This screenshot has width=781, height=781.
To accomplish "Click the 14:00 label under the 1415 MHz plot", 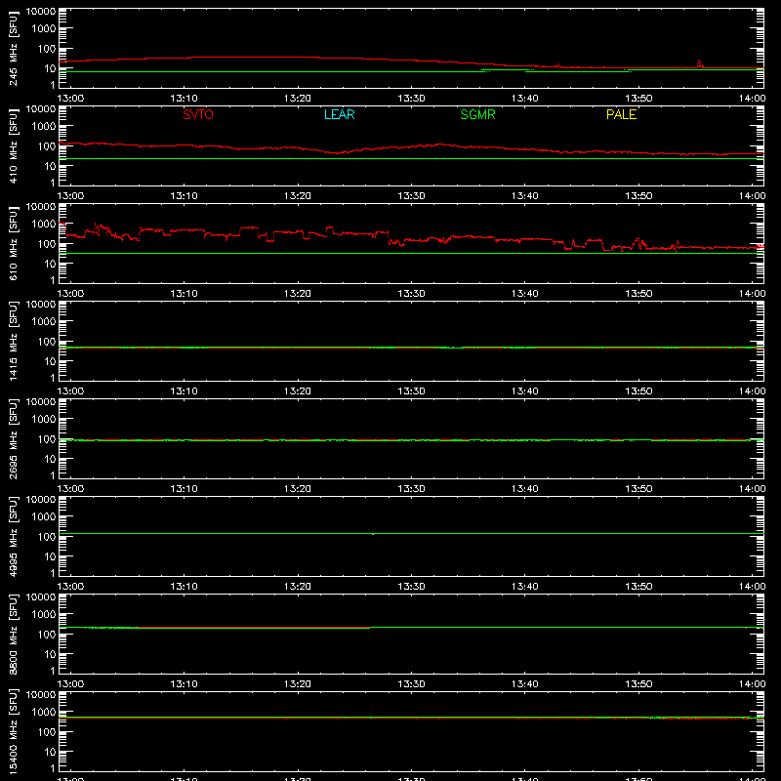I will pyautogui.click(x=752, y=391).
